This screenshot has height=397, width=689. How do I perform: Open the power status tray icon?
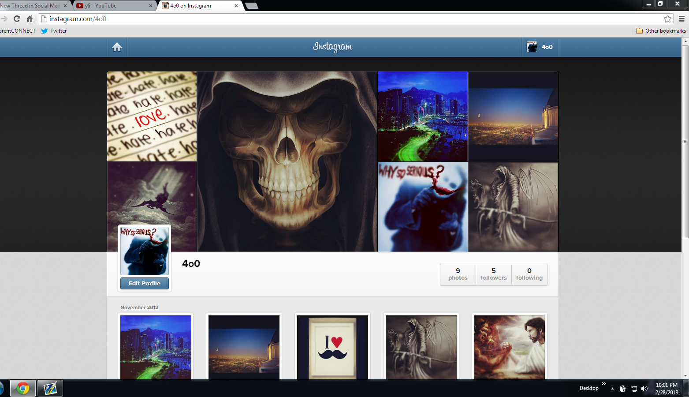point(623,389)
